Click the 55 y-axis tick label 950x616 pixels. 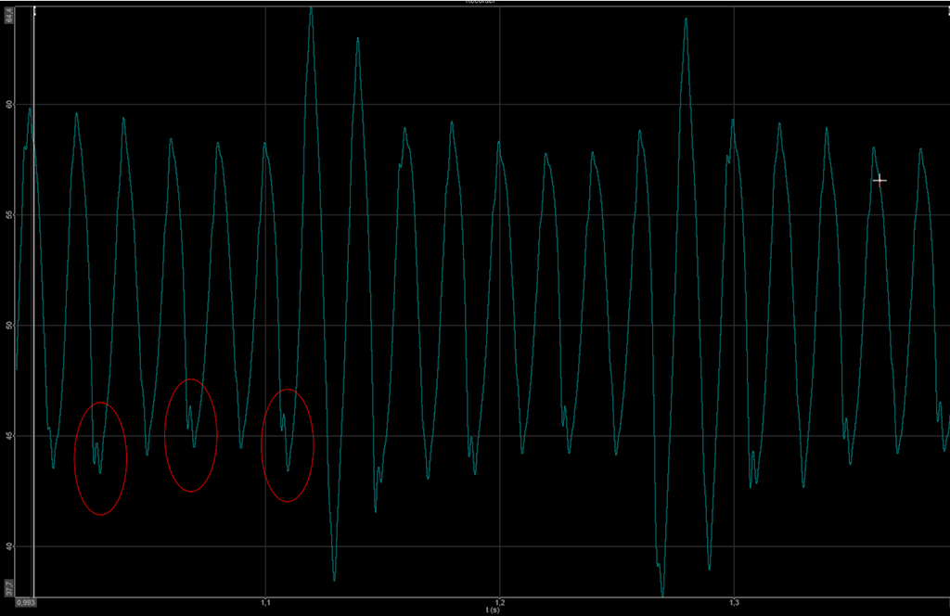9,215
